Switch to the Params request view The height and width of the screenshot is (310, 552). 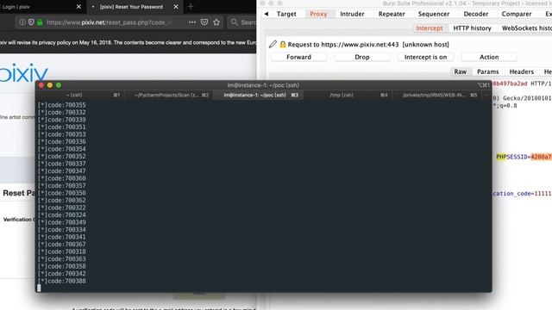pos(487,71)
